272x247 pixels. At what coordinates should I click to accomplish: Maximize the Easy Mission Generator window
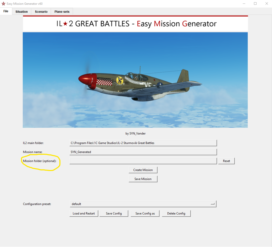click(x=255, y=4)
